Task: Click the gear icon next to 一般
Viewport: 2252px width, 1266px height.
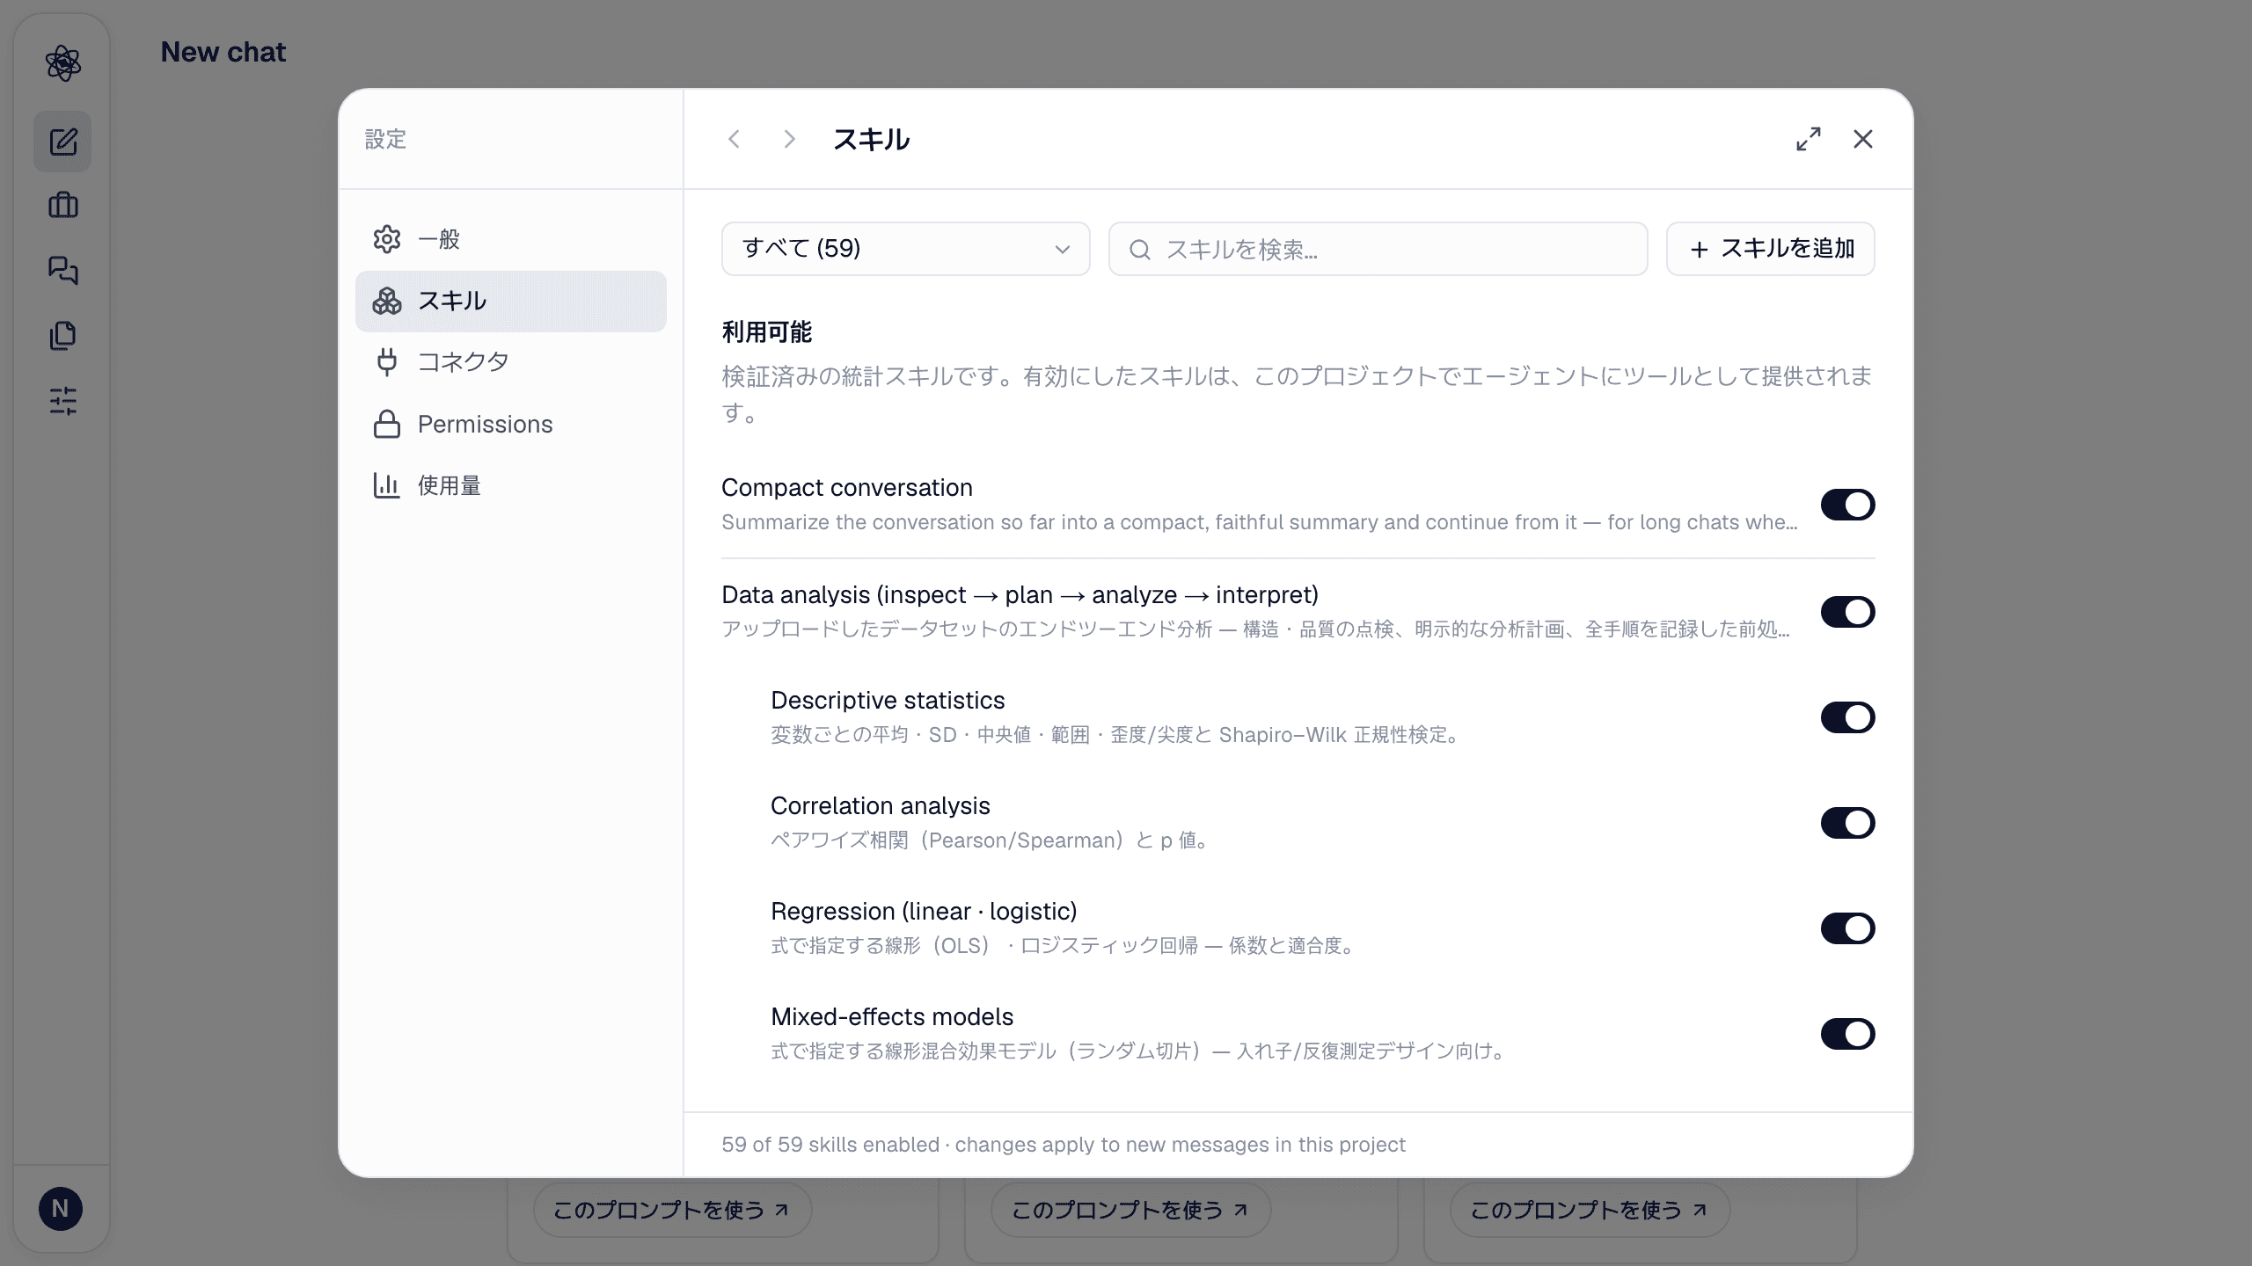Action: pos(387,239)
